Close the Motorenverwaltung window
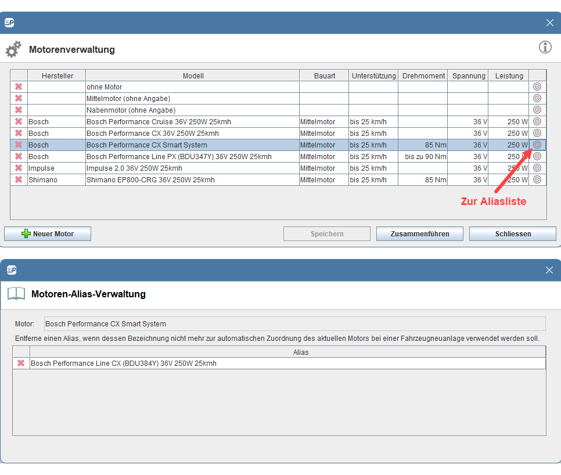The width and height of the screenshot is (561, 475). [x=550, y=23]
